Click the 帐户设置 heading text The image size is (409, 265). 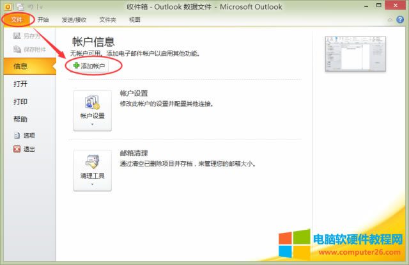(x=134, y=93)
